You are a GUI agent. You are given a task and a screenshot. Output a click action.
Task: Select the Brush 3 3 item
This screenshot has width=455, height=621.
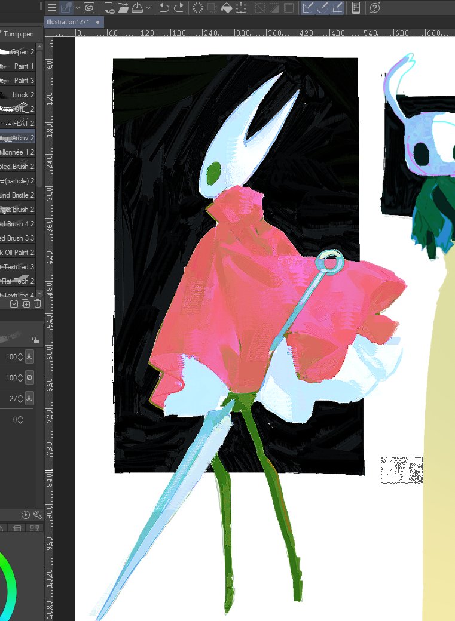(x=17, y=238)
